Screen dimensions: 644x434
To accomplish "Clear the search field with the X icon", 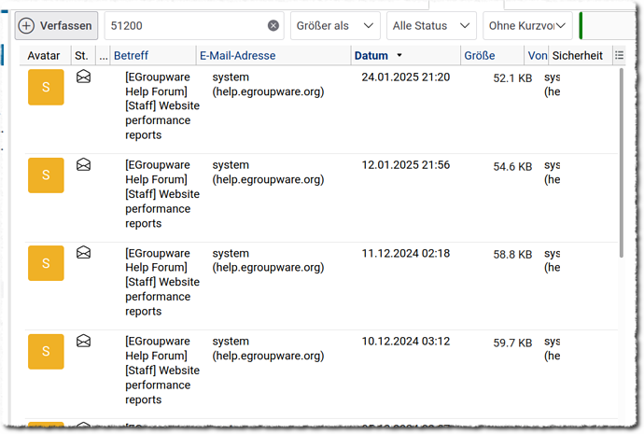I will (273, 26).
